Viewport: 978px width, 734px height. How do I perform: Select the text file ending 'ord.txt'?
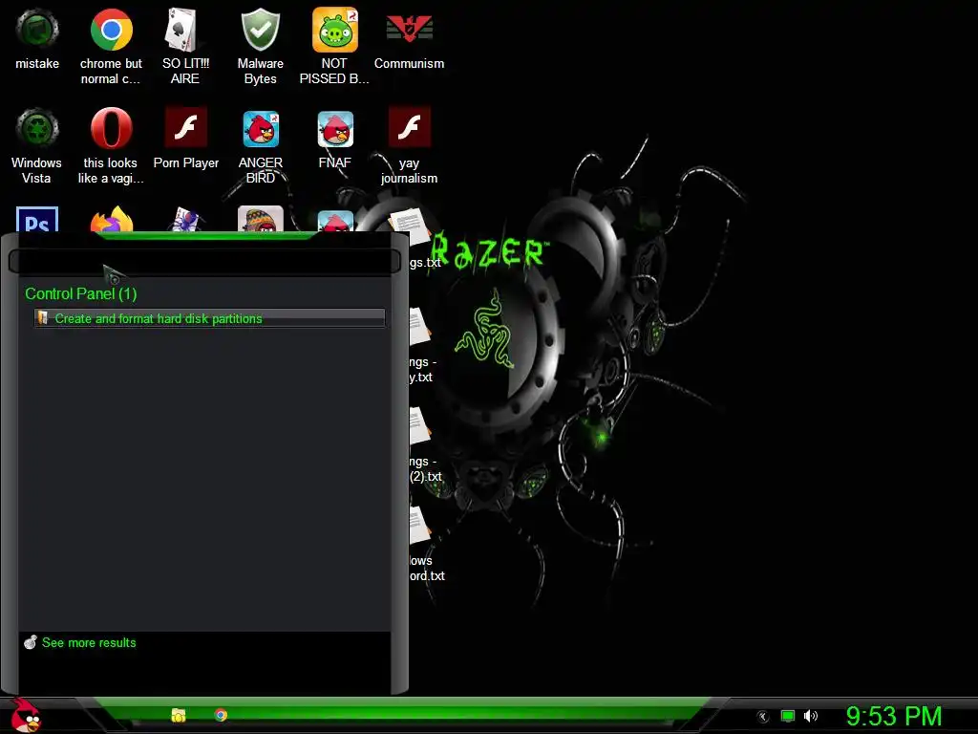(x=425, y=543)
